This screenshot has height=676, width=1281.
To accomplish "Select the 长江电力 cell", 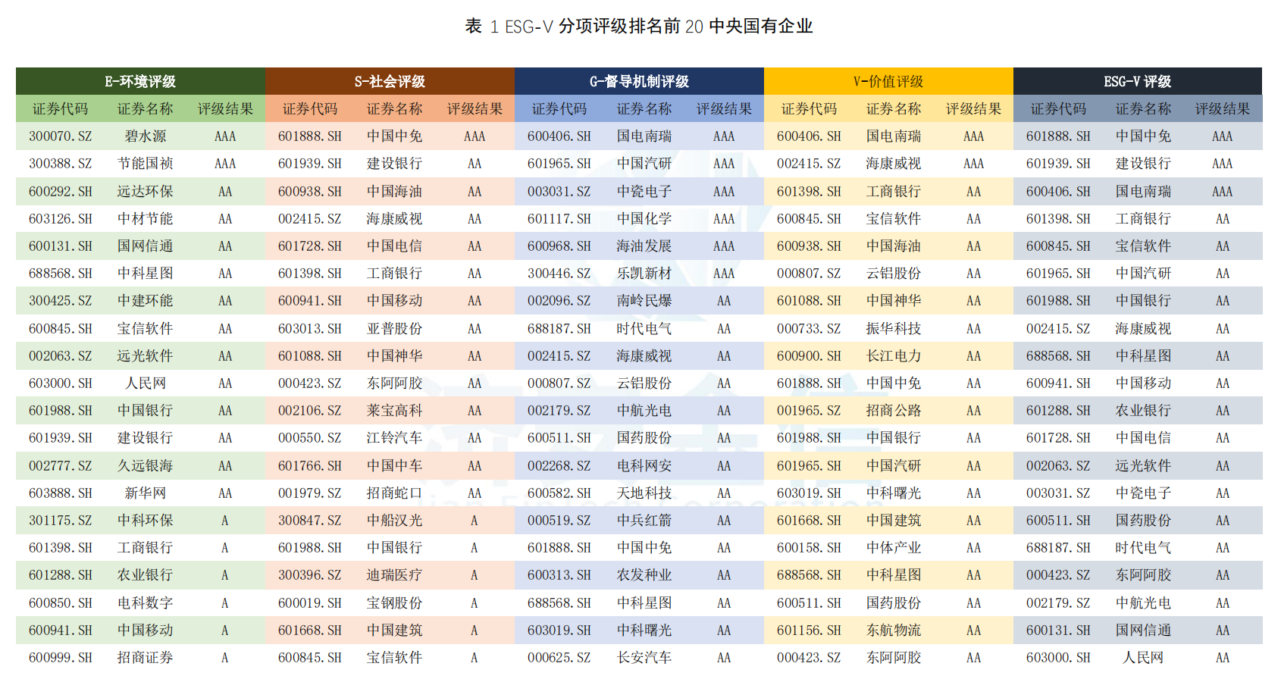I will pyautogui.click(x=894, y=356).
